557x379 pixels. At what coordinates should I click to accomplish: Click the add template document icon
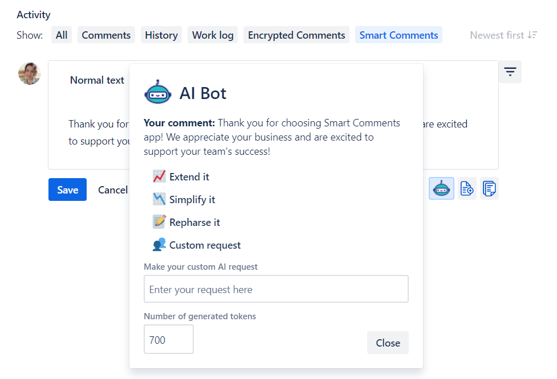click(x=467, y=188)
